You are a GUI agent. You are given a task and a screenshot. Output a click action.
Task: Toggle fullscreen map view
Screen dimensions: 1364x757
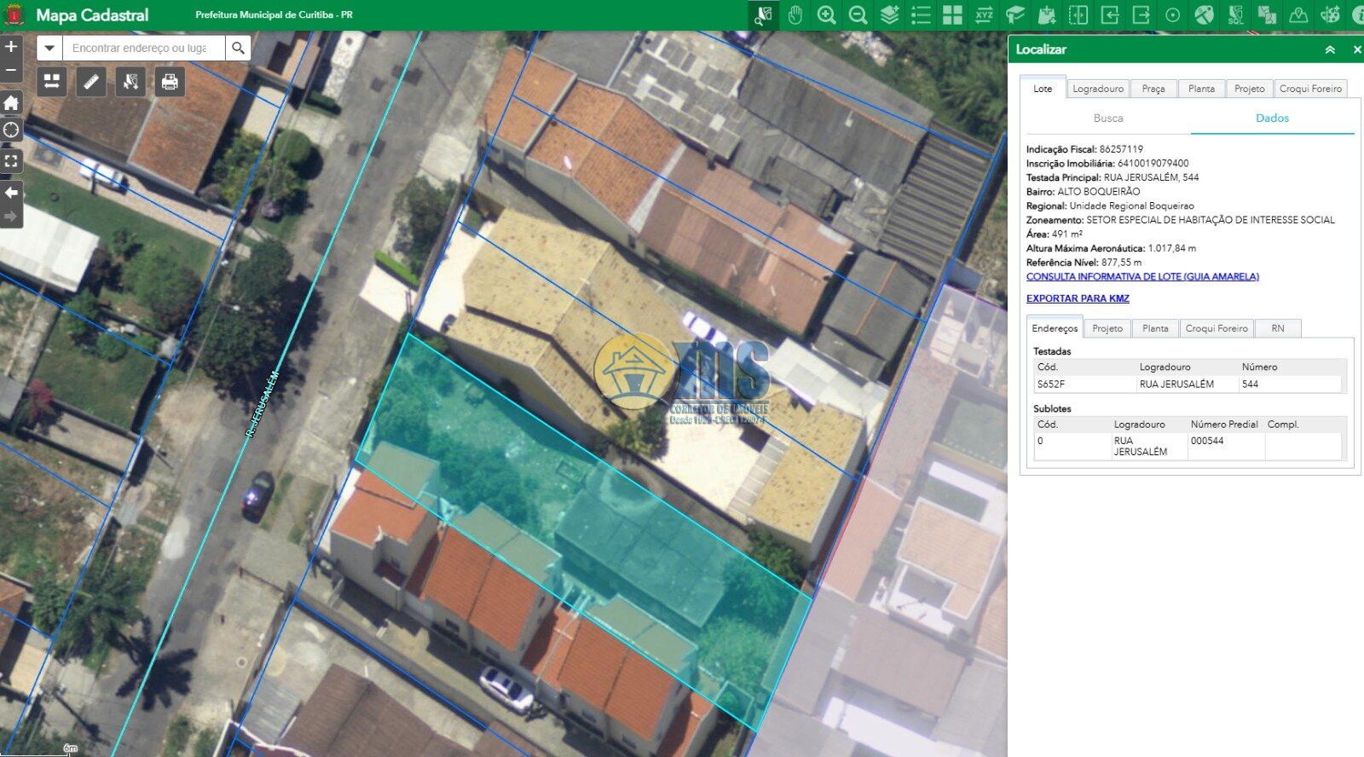[11, 160]
